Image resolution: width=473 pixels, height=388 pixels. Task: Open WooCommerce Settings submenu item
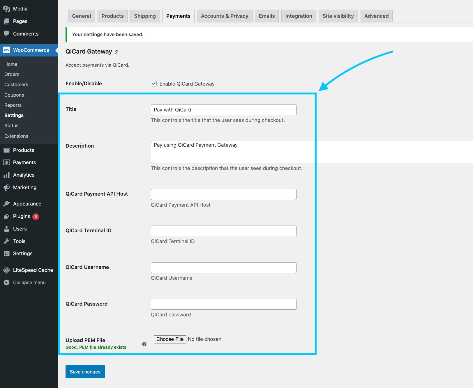[x=14, y=115]
